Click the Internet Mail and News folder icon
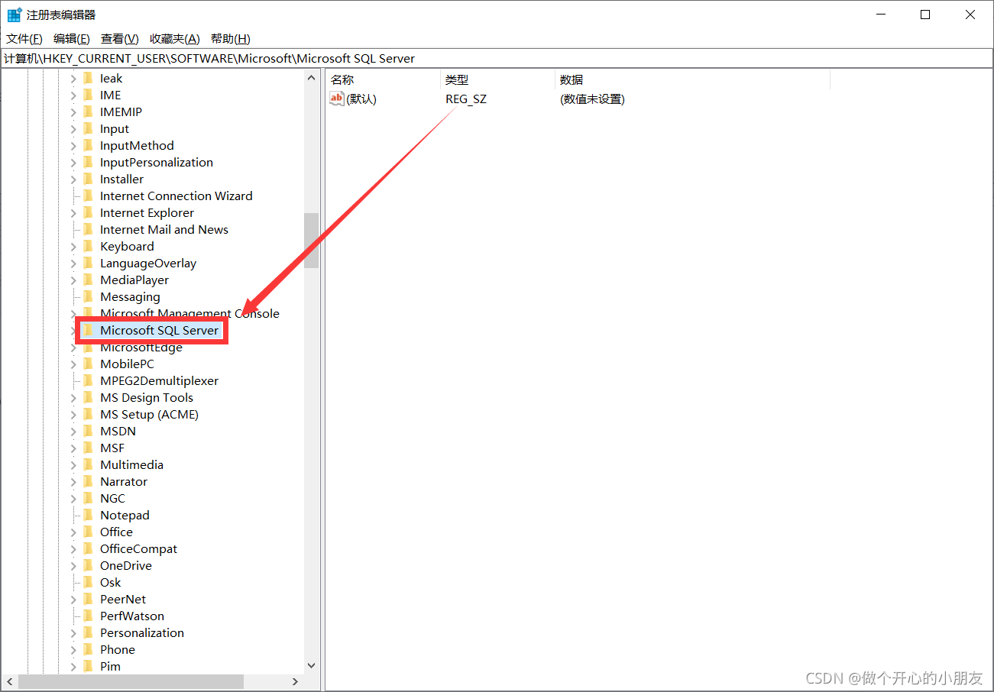The width and height of the screenshot is (994, 692). pyautogui.click(x=88, y=229)
